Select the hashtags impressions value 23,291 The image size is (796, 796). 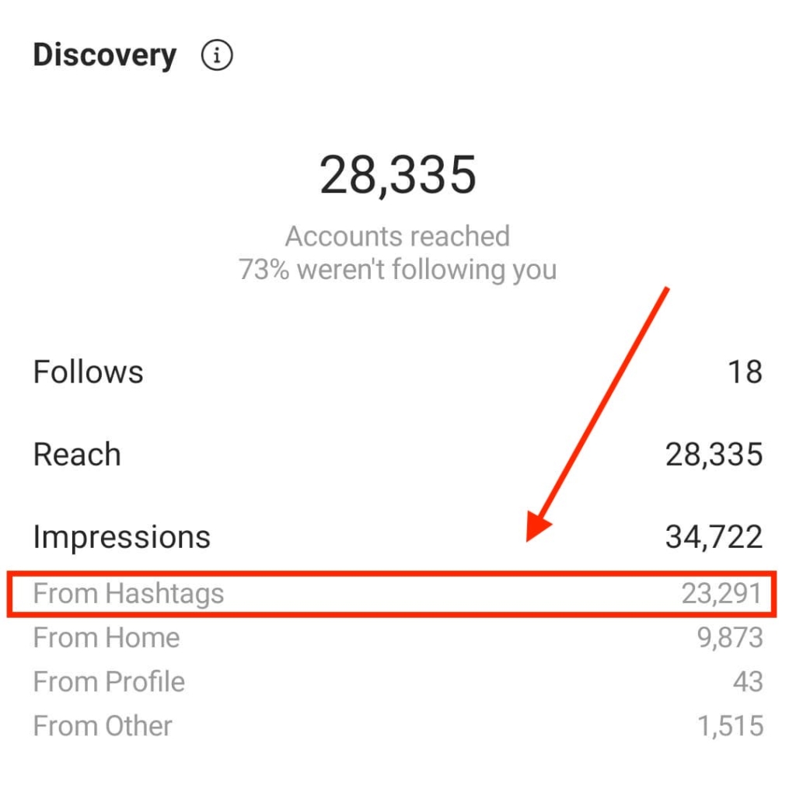(721, 593)
